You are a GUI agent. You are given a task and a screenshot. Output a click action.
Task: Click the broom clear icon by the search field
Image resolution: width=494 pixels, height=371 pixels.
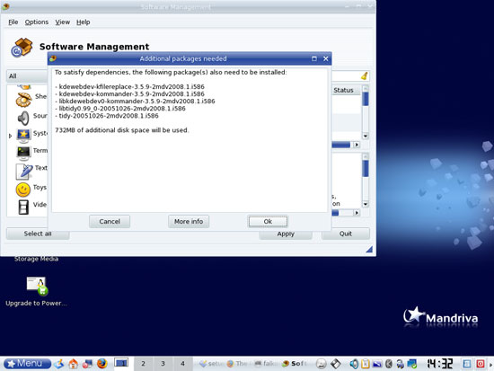[364, 76]
